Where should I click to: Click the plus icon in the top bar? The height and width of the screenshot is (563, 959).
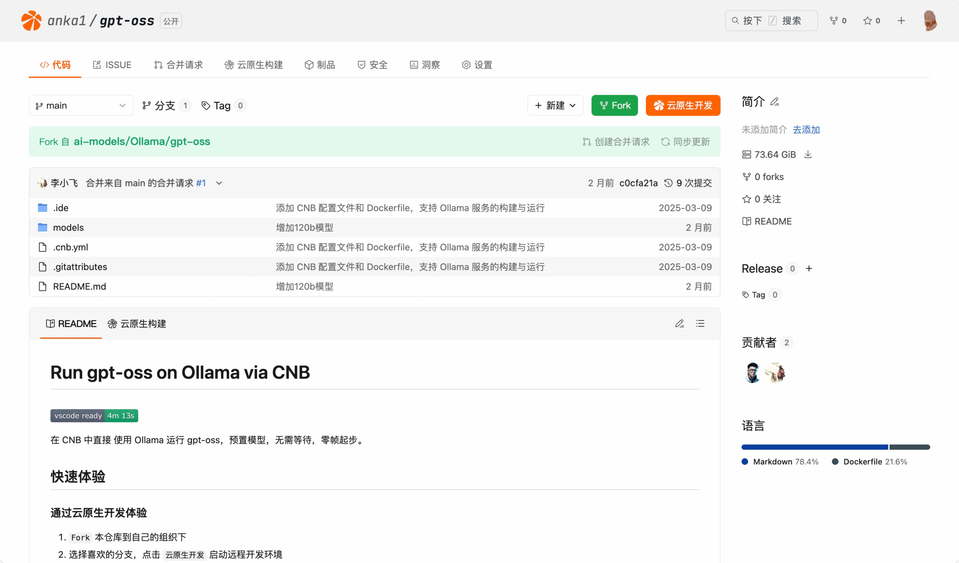[x=901, y=21]
